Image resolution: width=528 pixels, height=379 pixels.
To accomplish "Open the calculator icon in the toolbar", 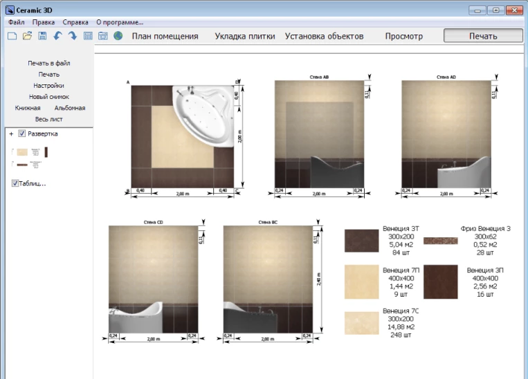I will click(x=88, y=36).
